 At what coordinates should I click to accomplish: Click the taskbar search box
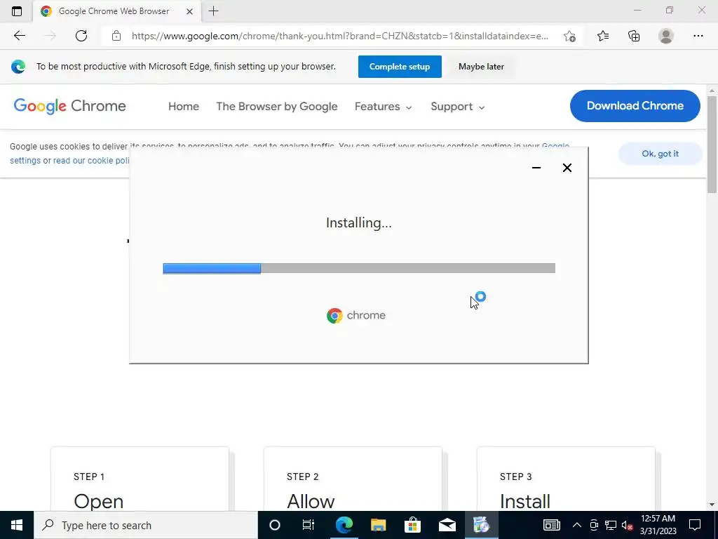146,525
